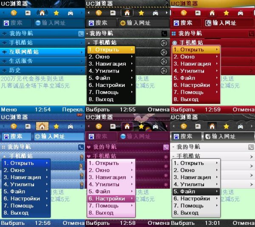Click the news picture icon on the gray 13:01 screen
This screenshot has width=255, height=227.
click(198, 126)
